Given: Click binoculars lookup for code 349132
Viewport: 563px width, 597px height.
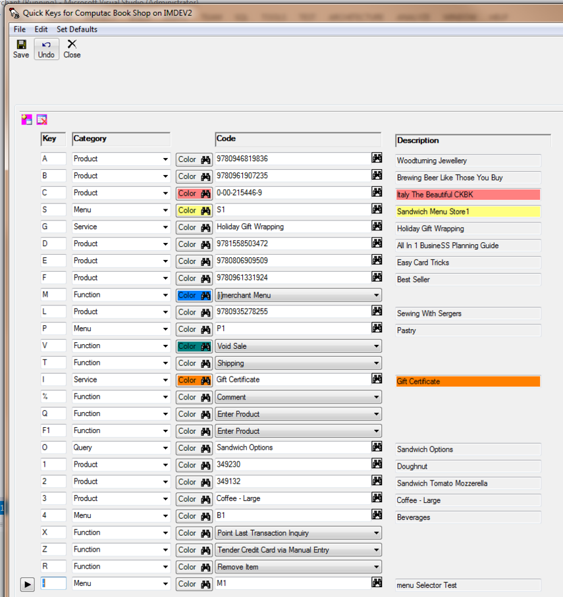Looking at the screenshot, I should click(377, 480).
